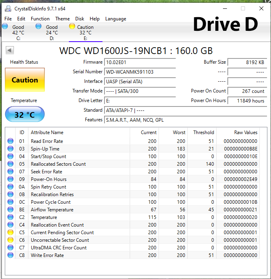The height and width of the screenshot is (279, 271).
Task: Click the 32 °C temperature button
Action: click(25, 114)
